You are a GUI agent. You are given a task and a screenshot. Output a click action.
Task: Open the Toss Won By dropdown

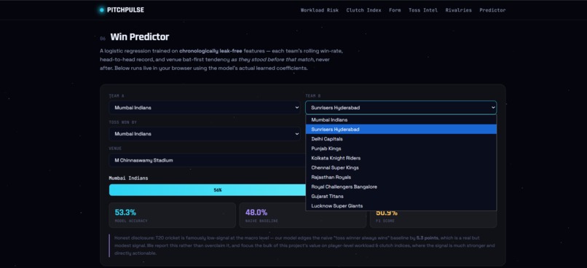pos(205,133)
